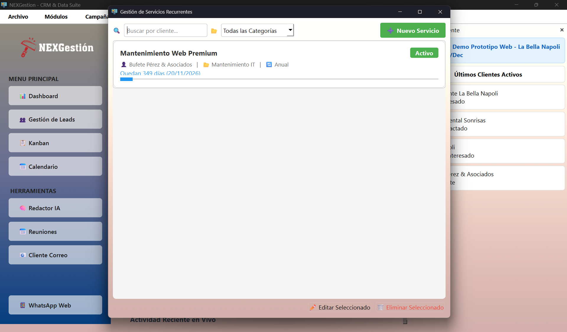Viewport: 567px width, 332px height.
Task: Click the search magnifier icon
Action: 117,31
